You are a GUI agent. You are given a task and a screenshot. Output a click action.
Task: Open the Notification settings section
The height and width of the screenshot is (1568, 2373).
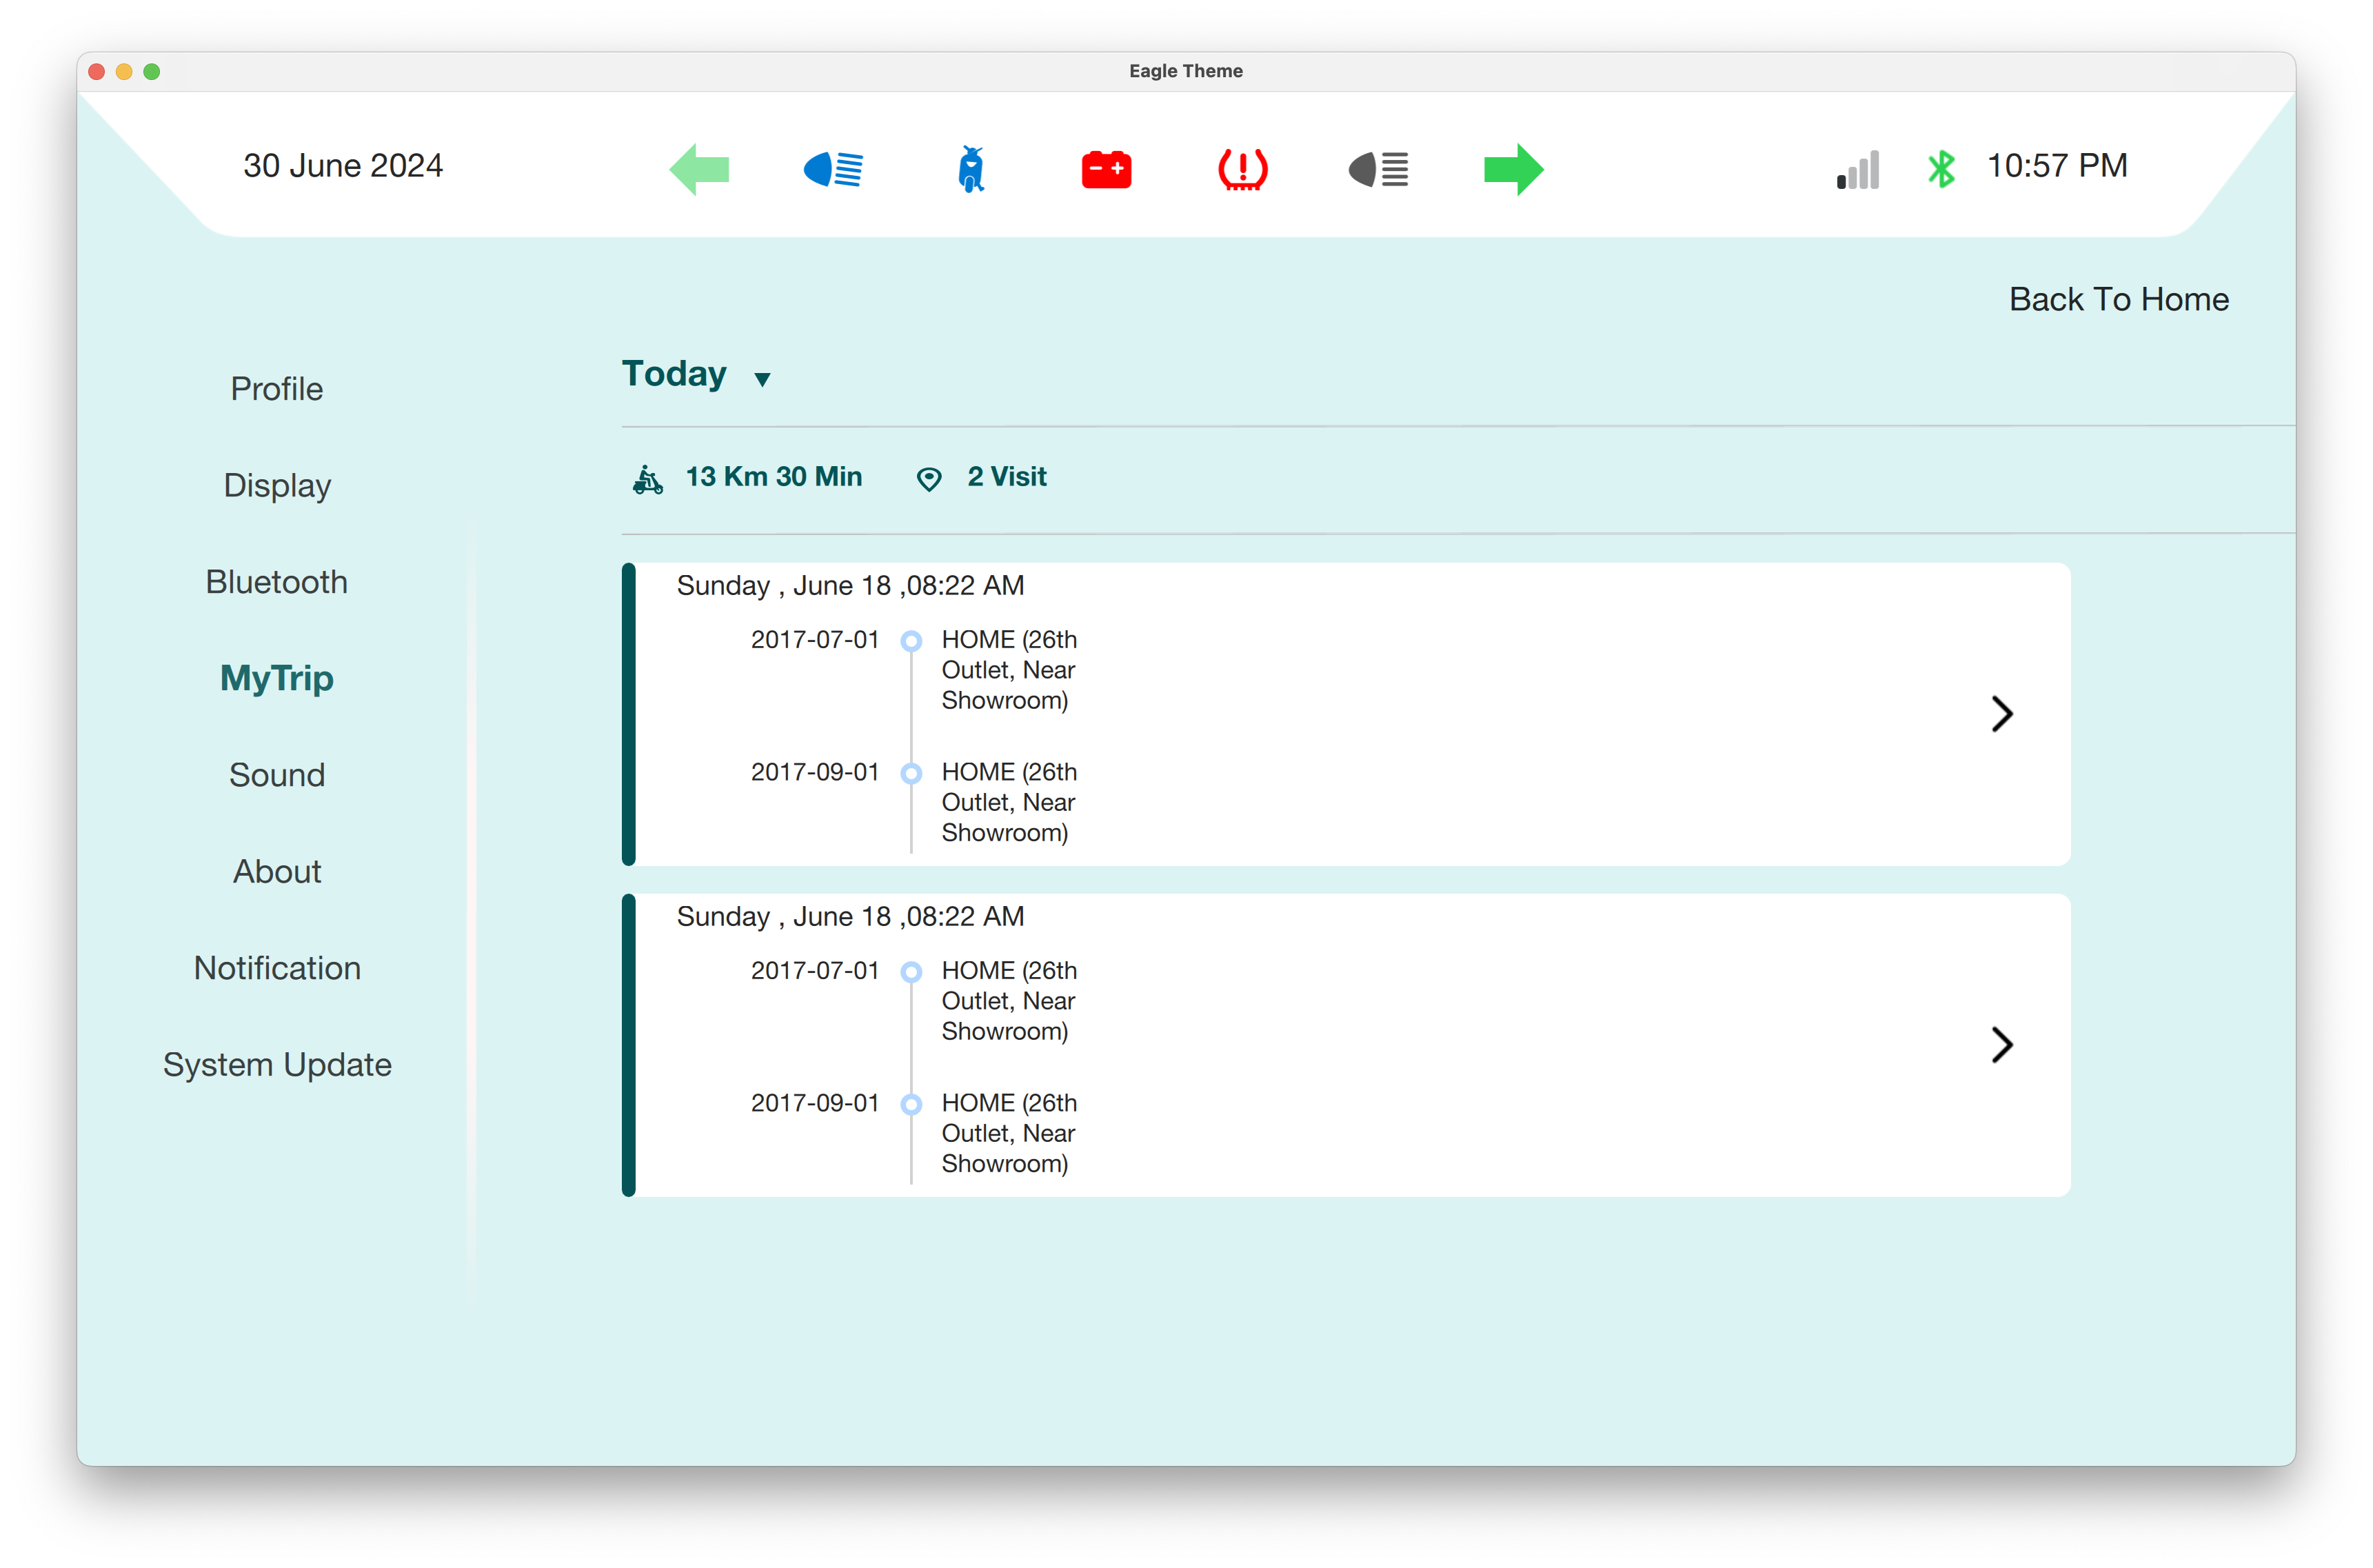[277, 968]
